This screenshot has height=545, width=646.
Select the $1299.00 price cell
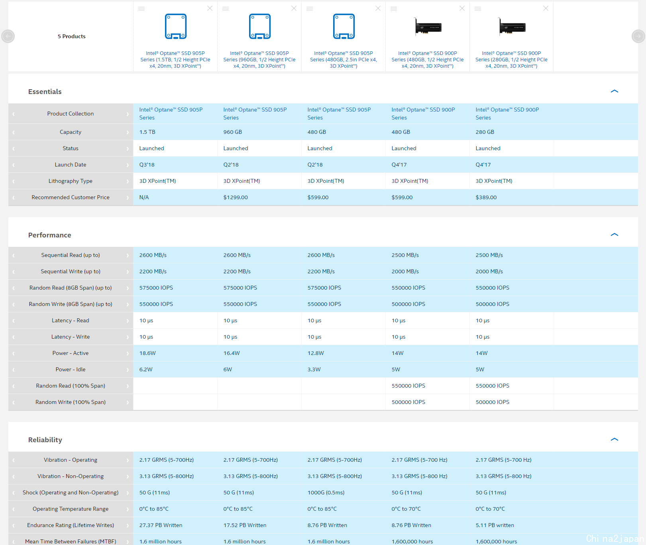point(236,197)
